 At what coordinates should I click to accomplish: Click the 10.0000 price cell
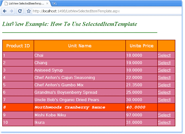point(142,70)
